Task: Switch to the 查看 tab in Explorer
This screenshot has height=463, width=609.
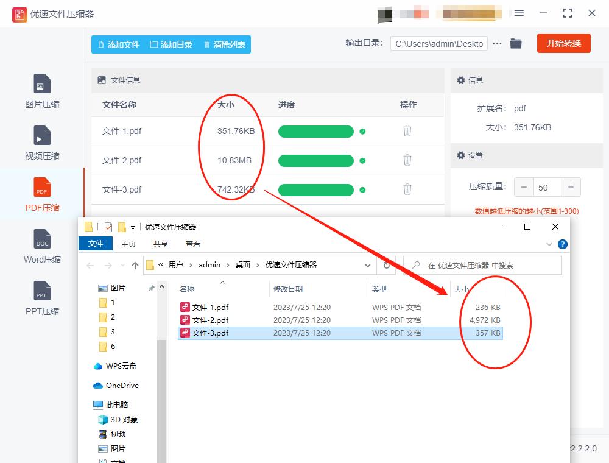Action: click(x=192, y=244)
